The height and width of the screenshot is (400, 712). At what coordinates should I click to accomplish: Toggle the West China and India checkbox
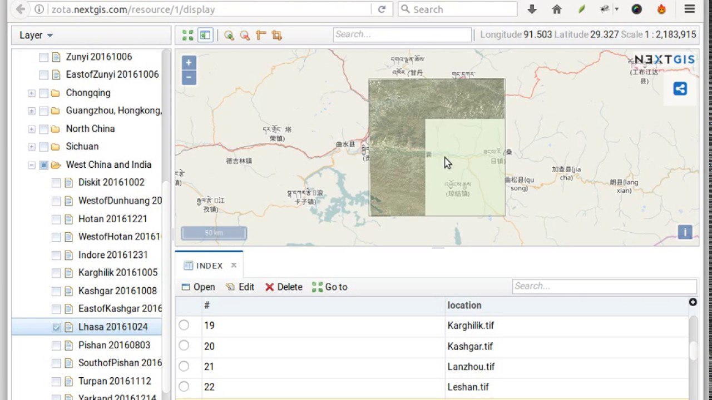(43, 165)
